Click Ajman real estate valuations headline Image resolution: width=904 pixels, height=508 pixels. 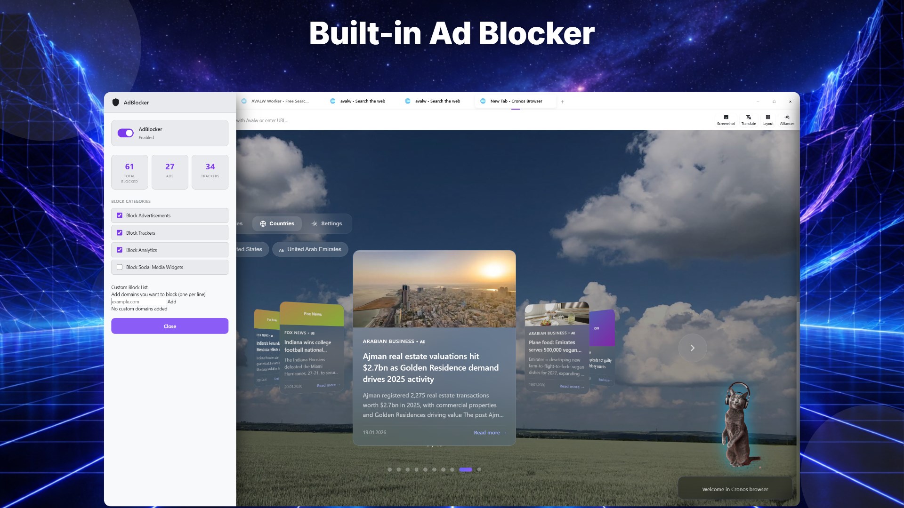[430, 368]
